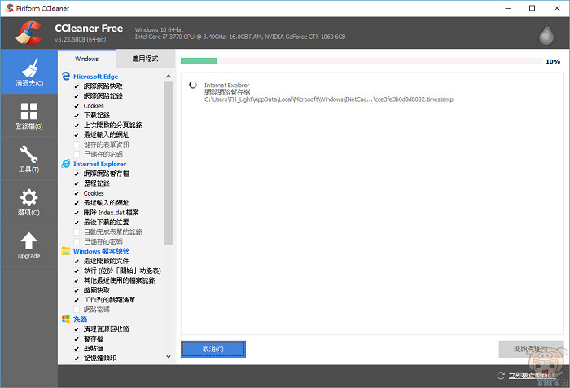This screenshot has height=388, width=570.
Task: Enable 自動完成表單的記錄 checkbox
Action: pyautogui.click(x=77, y=231)
